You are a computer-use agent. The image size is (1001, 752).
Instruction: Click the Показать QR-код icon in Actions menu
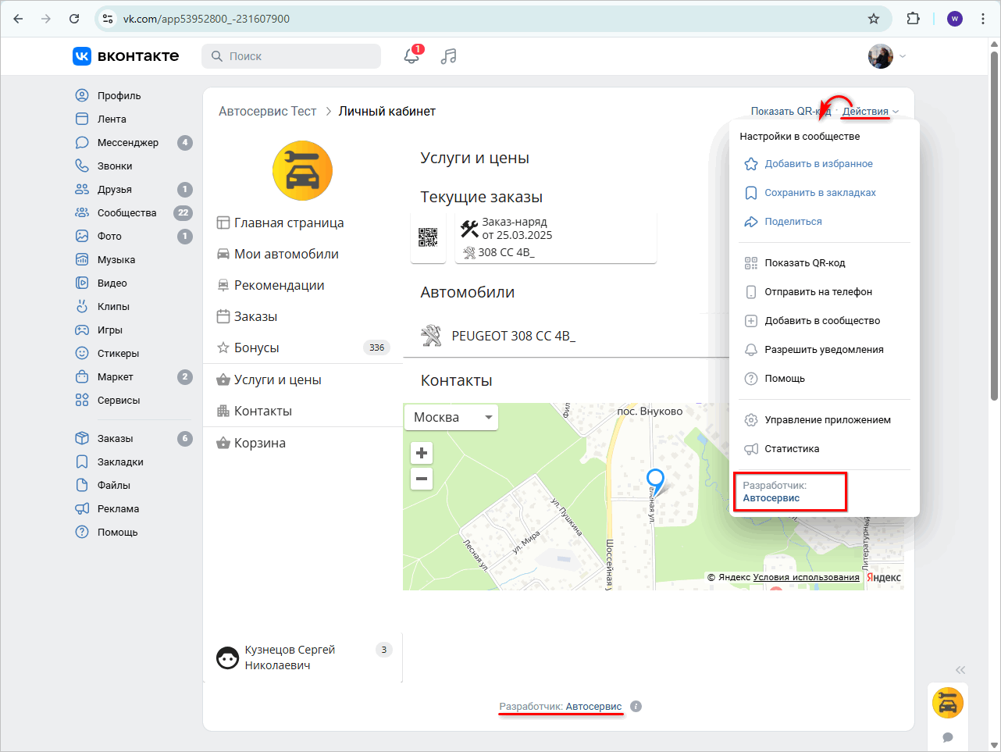[x=750, y=262]
